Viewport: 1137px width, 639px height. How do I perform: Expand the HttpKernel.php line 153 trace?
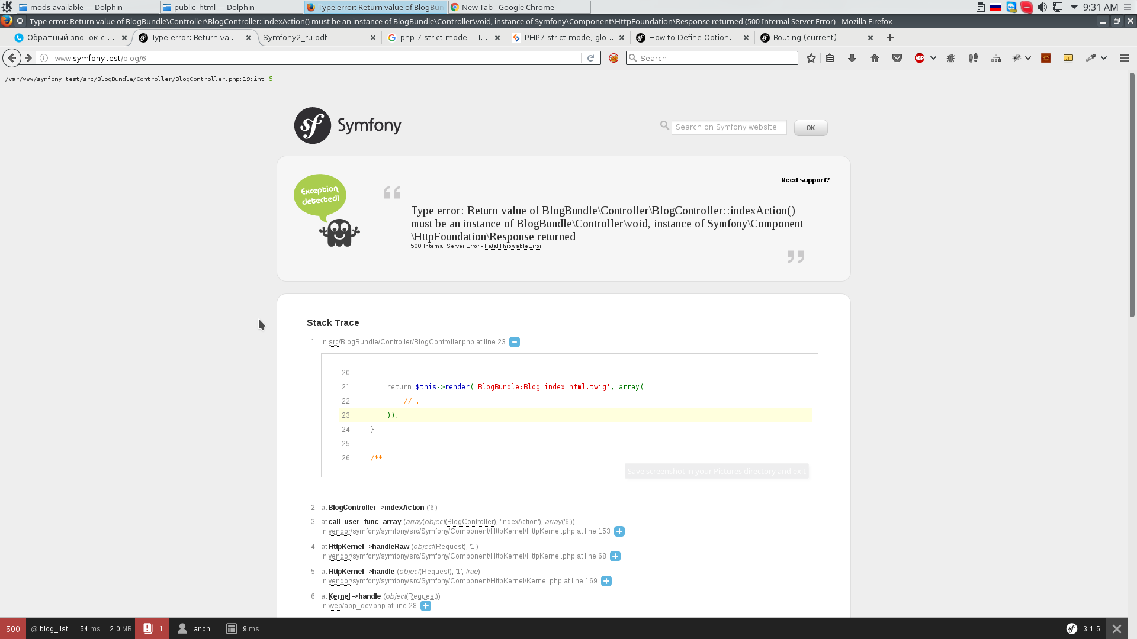click(619, 531)
